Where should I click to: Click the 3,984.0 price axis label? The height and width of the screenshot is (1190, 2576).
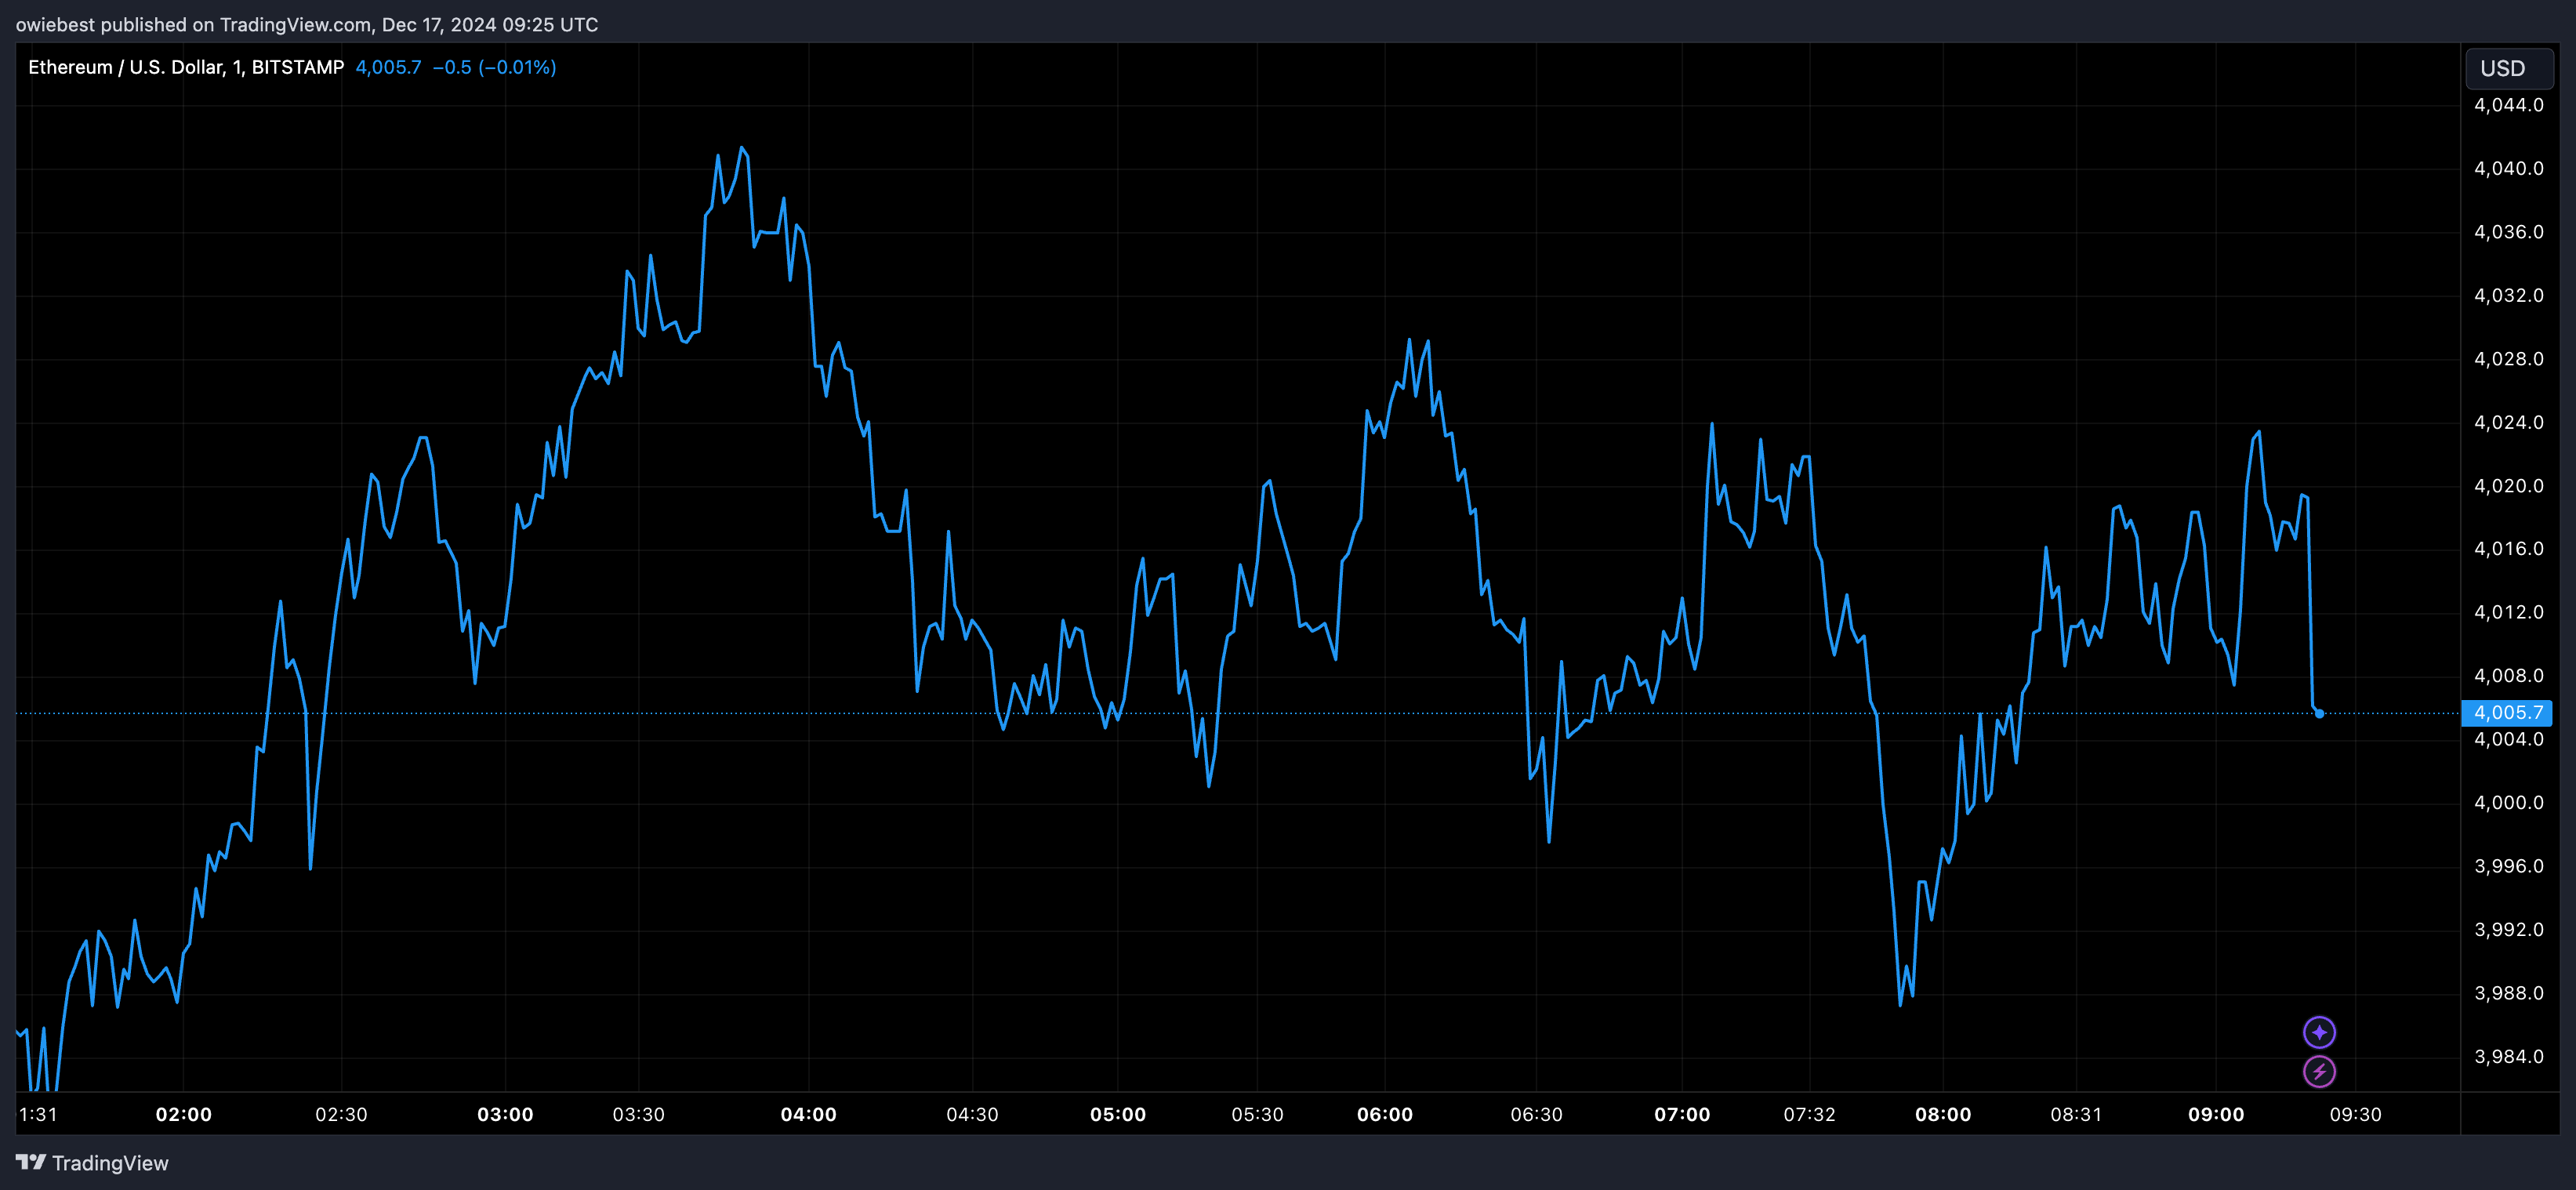pos(2509,1057)
